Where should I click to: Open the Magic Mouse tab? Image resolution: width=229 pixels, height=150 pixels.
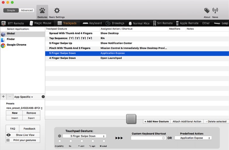tap(40, 23)
